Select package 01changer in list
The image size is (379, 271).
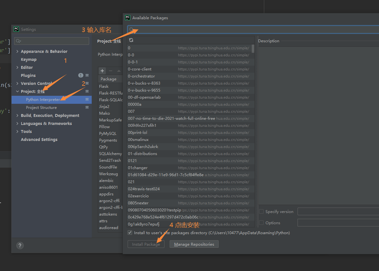(191, 168)
